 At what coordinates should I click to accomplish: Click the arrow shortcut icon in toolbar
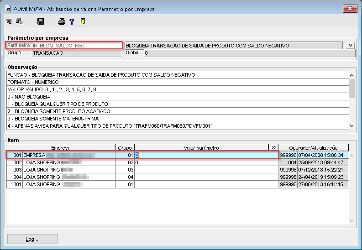(x=9, y=21)
